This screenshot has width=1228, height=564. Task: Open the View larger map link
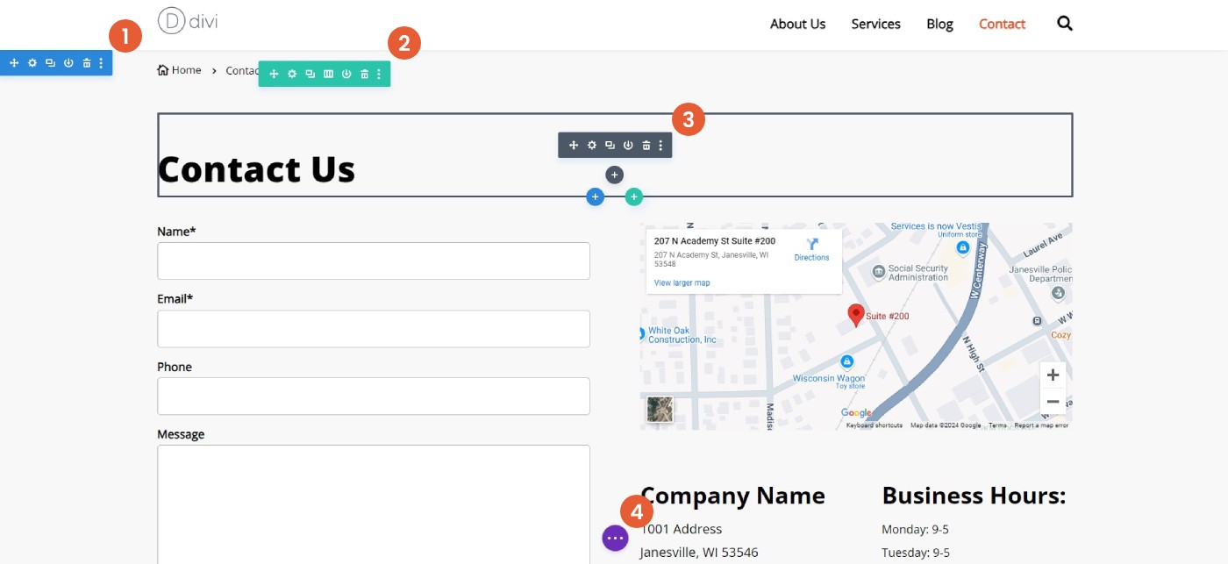[682, 282]
